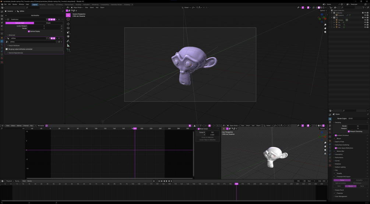The height and width of the screenshot is (204, 370).
Task: Select the Rotate tool in main viewport
Action: coord(68,28)
